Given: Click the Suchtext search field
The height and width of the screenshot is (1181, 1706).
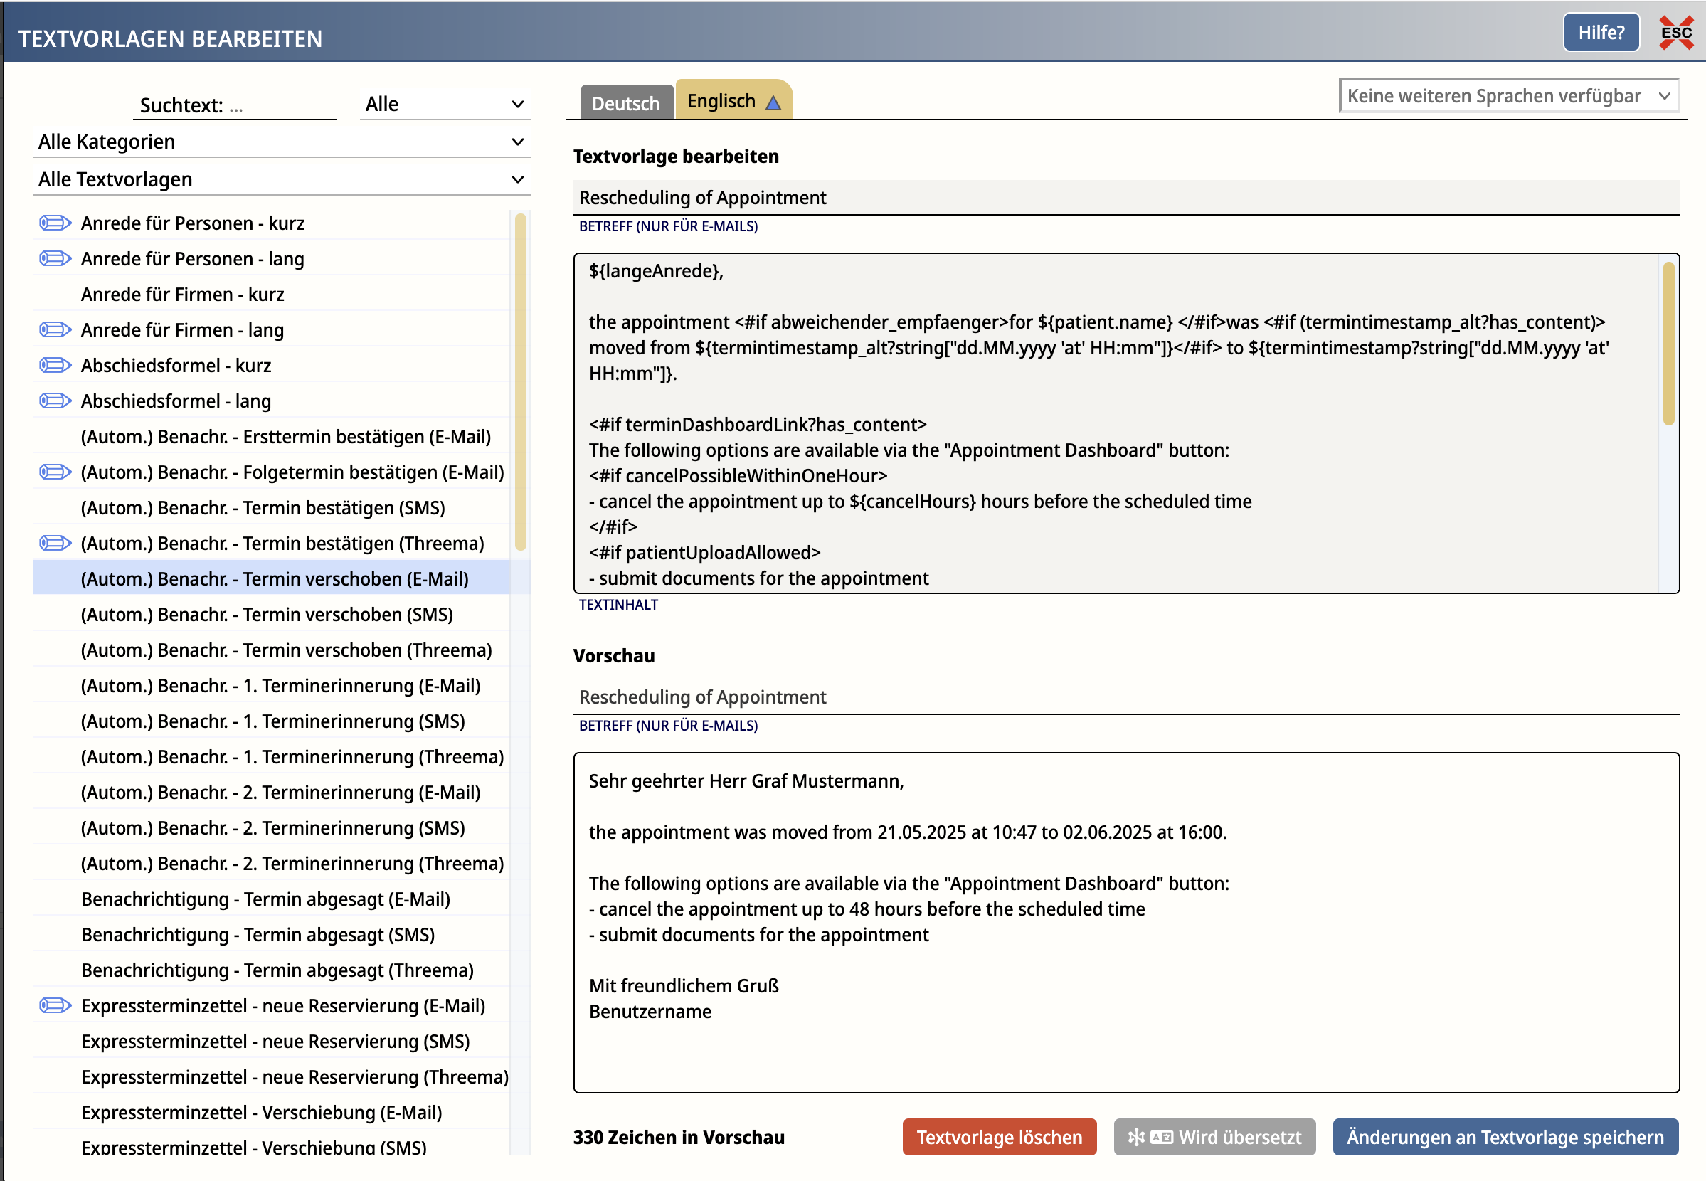Looking at the screenshot, I should pos(235,105).
